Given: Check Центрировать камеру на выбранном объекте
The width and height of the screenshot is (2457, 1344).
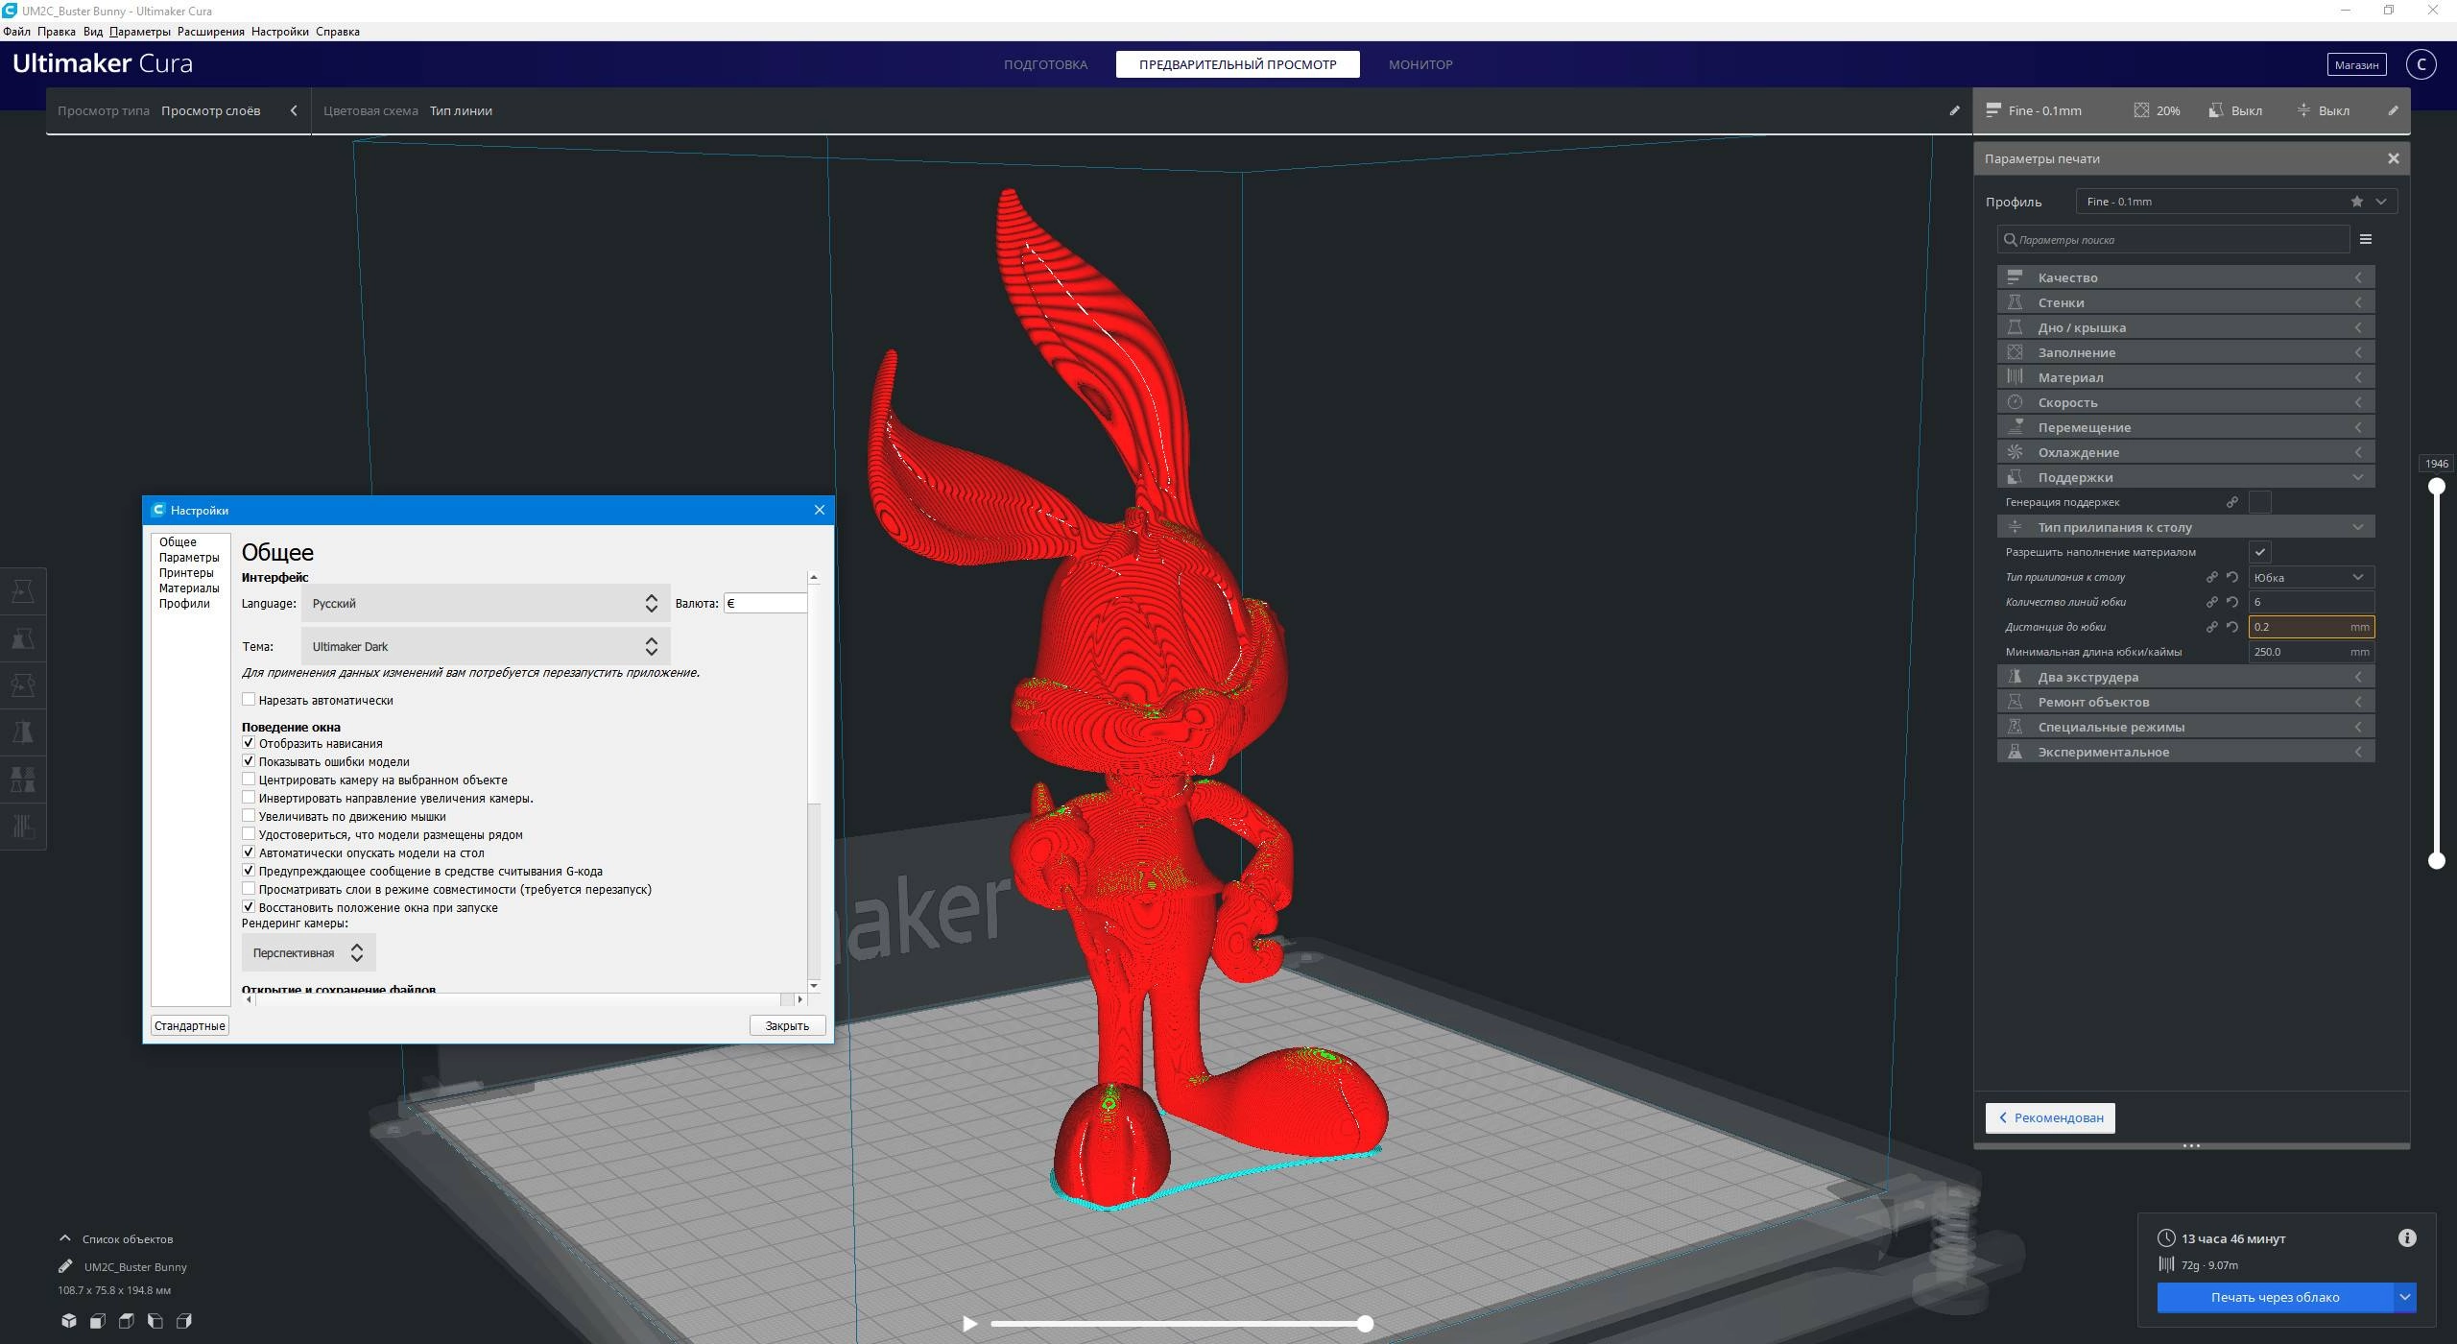Looking at the screenshot, I should point(249,780).
